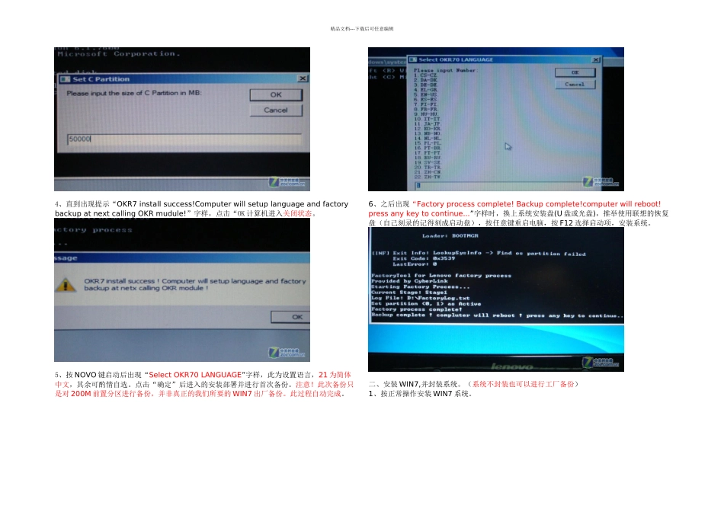Click the "Please input Number:" label
The height and width of the screenshot is (512, 724).
click(x=446, y=70)
